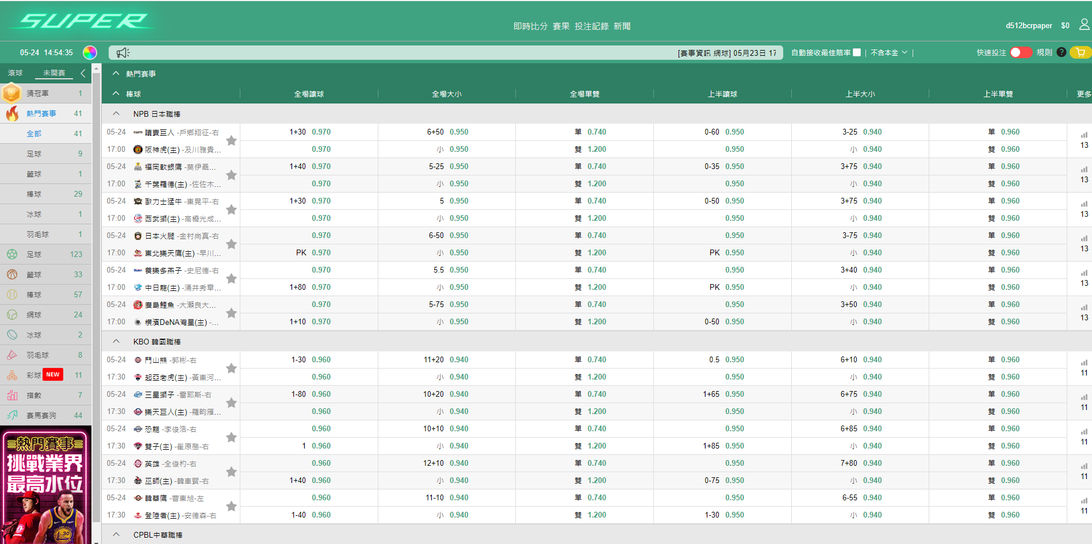The height and width of the screenshot is (544, 1092).
Task: Favorite the 恐龍 vs 雙子 match star
Action: [x=231, y=437]
